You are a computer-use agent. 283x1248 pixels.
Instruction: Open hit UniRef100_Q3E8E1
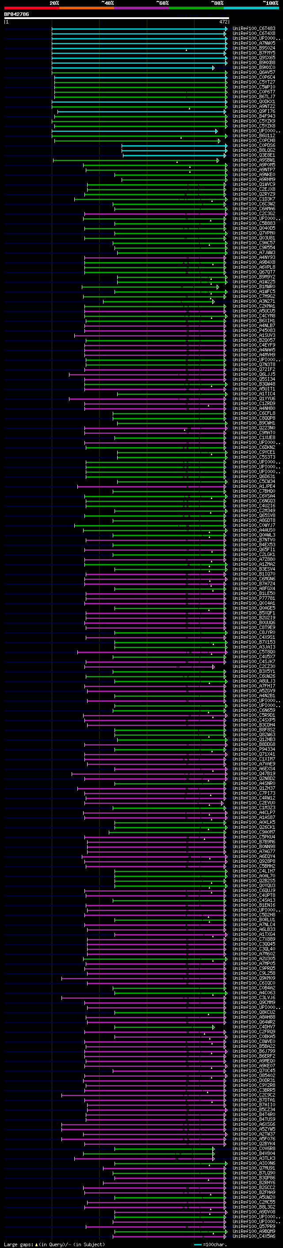tap(254, 155)
